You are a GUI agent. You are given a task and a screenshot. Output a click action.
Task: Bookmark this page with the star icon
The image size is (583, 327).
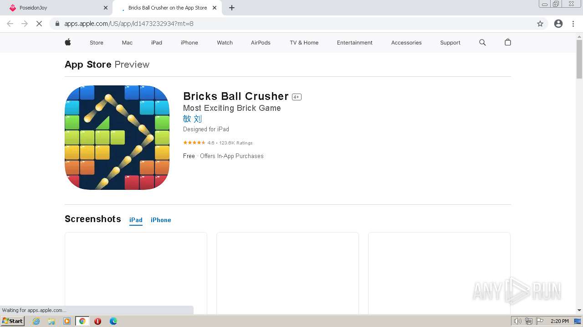(x=540, y=24)
